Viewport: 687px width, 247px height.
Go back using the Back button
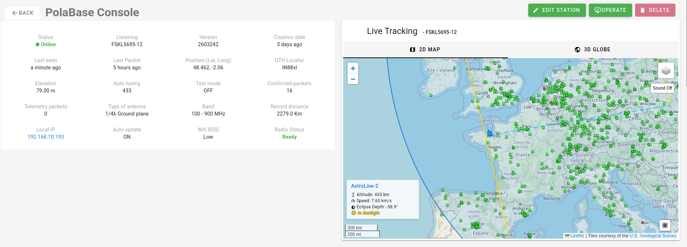(x=22, y=13)
